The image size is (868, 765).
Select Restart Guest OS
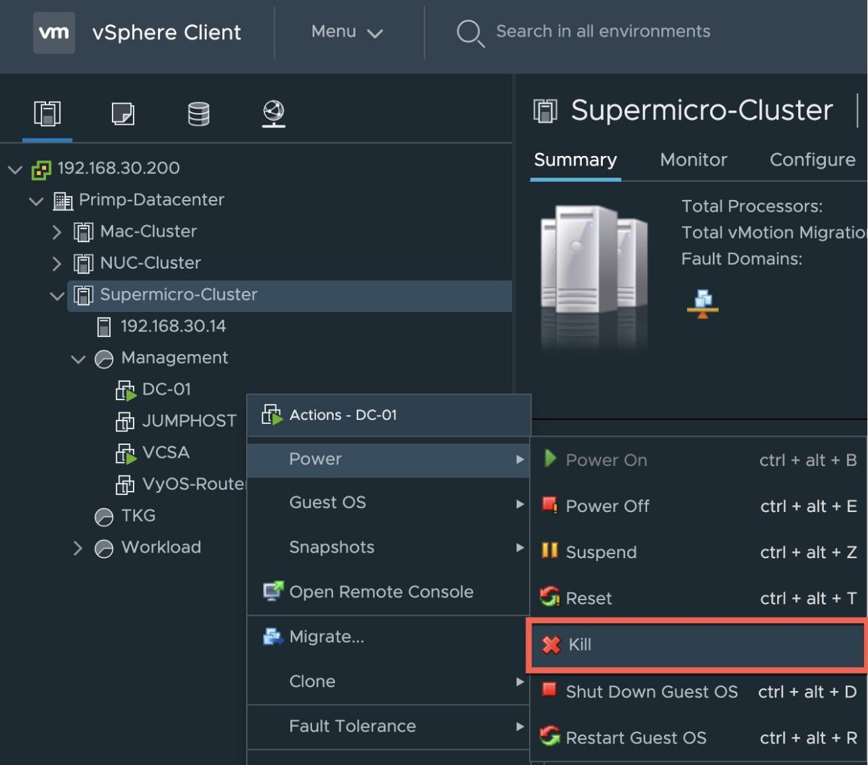pos(698,738)
